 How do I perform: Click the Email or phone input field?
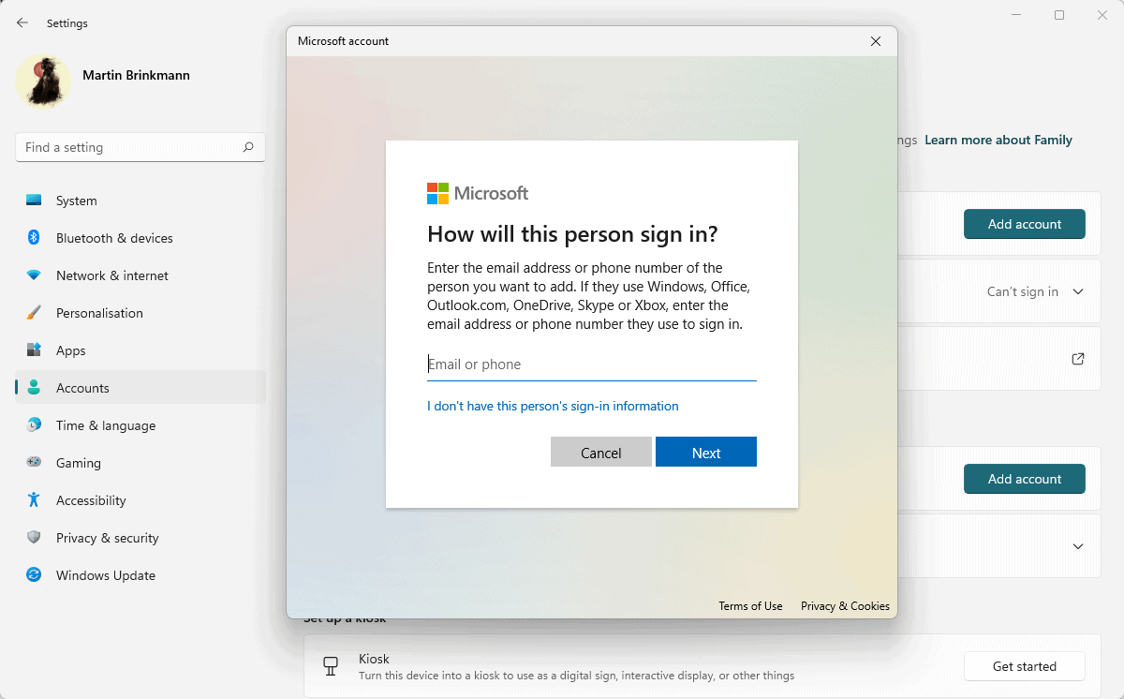[x=591, y=364]
